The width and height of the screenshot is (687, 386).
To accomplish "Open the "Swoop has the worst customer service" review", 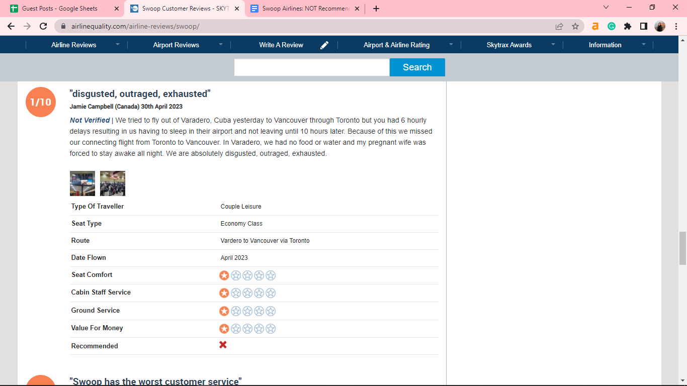I will (x=156, y=381).
